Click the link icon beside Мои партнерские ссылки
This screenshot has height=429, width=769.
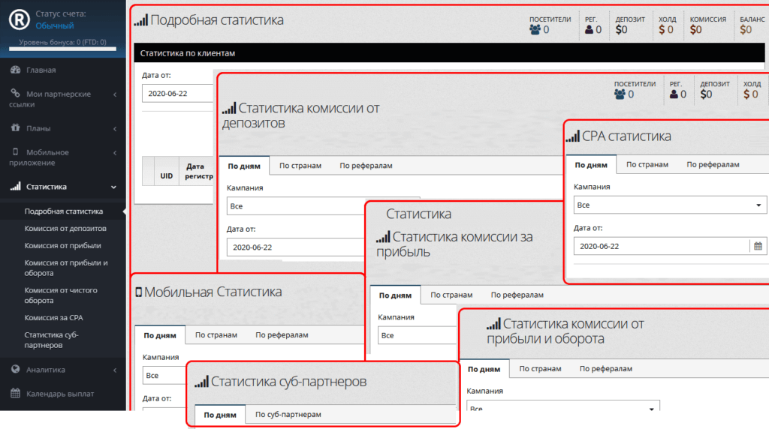point(16,92)
